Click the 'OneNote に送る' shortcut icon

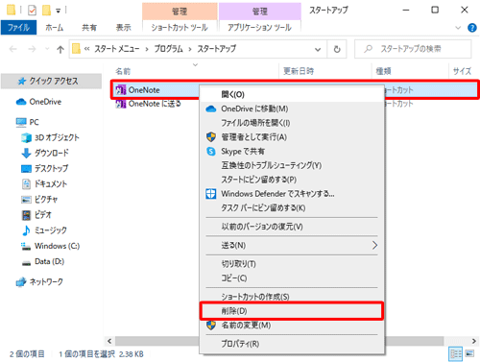(121, 104)
